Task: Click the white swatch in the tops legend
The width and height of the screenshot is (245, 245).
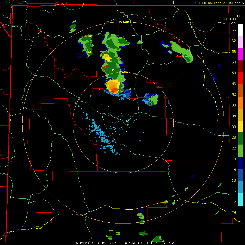Action: 240,30
